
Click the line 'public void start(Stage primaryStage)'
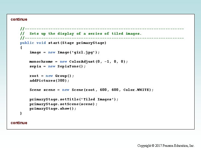(63, 43)
